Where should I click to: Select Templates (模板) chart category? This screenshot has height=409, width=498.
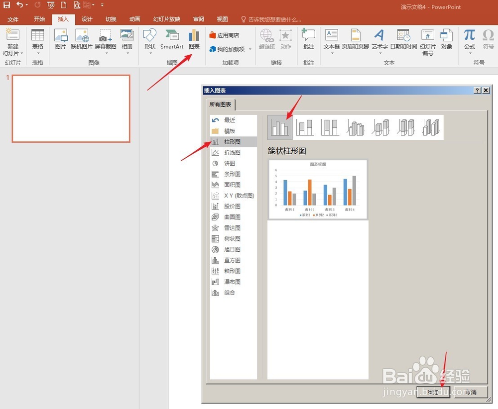pyautogui.click(x=234, y=131)
